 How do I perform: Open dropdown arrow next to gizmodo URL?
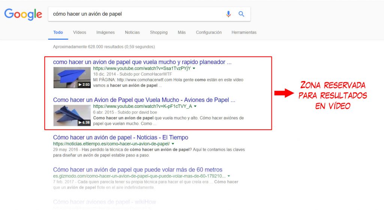(x=229, y=176)
